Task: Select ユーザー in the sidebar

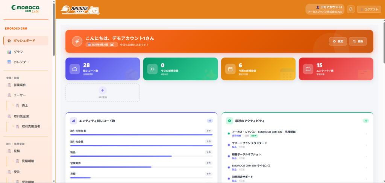Action: click(26, 95)
